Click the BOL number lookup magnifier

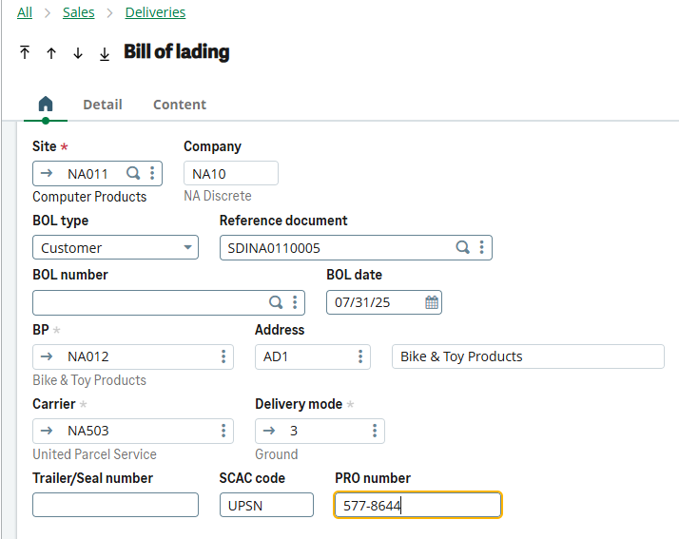coord(276,302)
